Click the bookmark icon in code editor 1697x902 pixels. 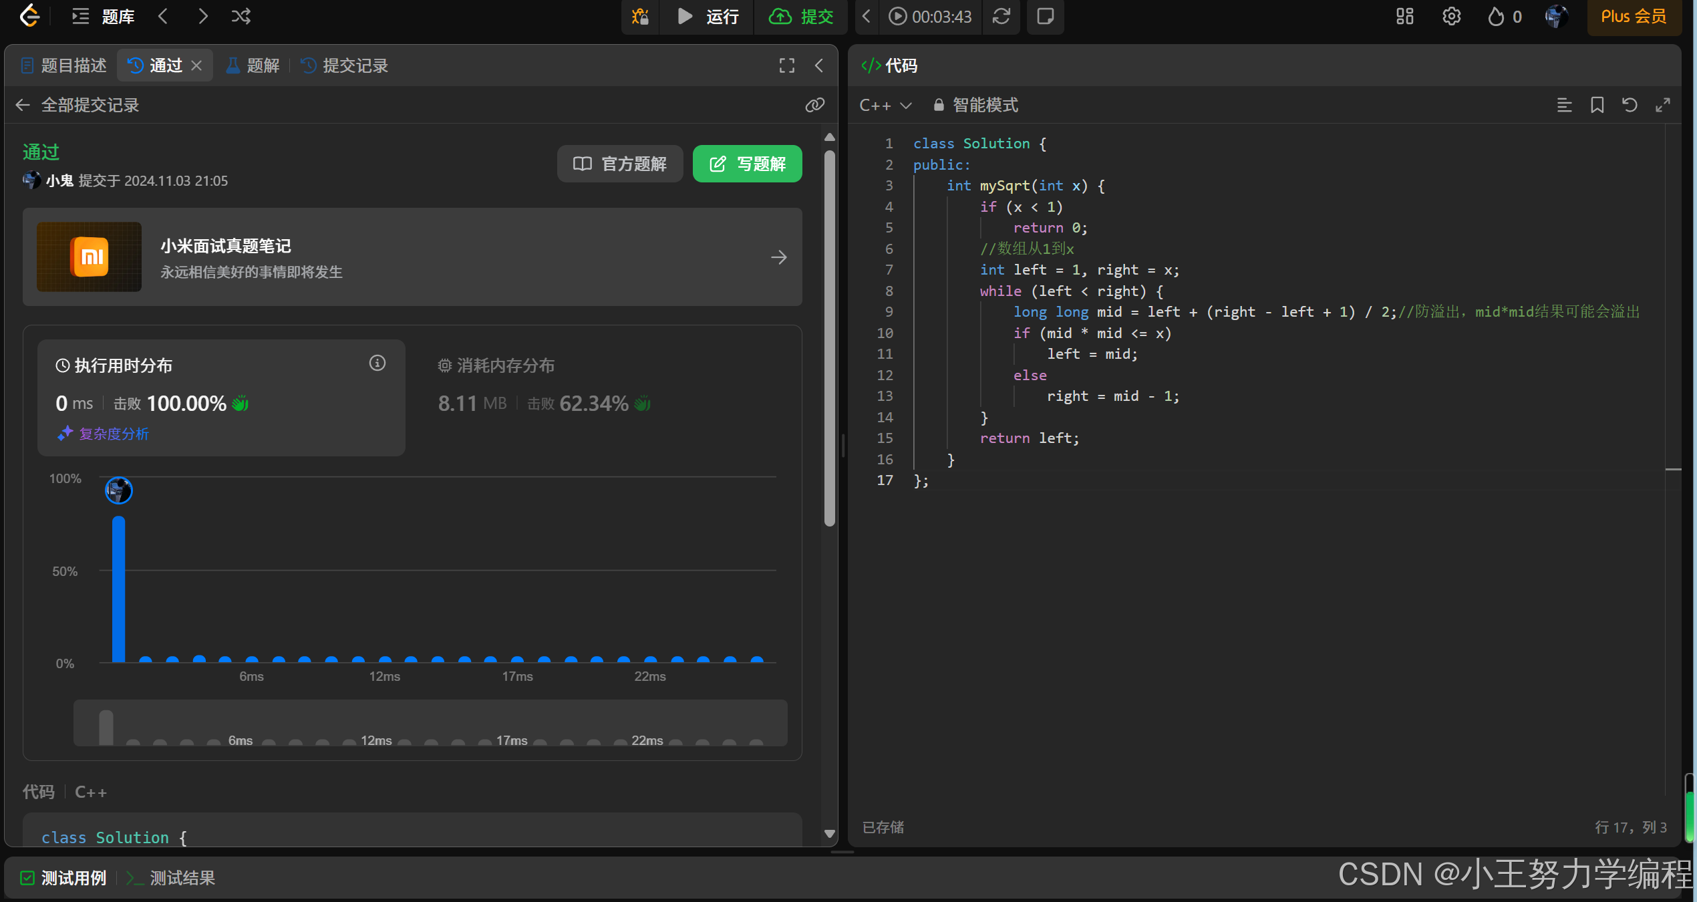pyautogui.click(x=1597, y=105)
